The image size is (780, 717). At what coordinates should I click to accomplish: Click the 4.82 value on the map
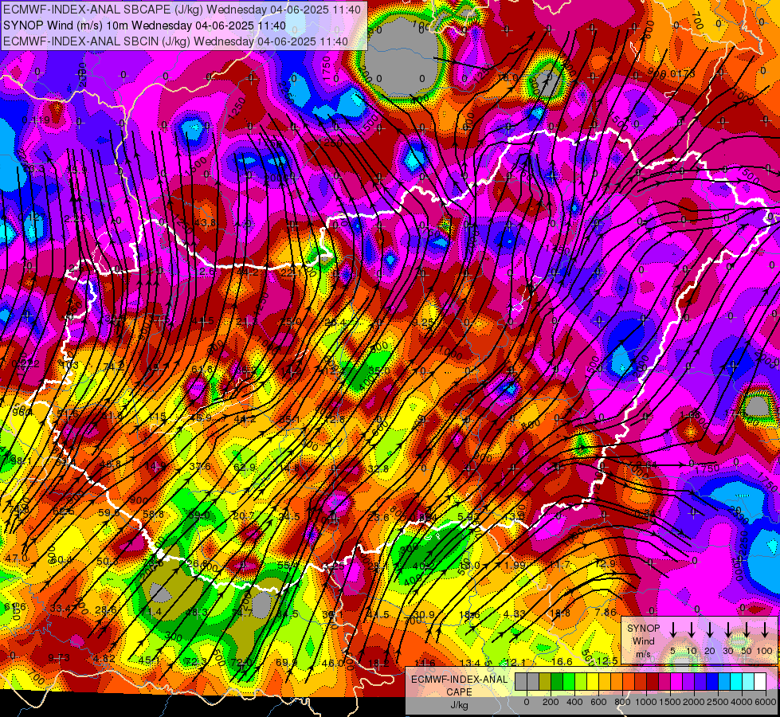(x=104, y=659)
